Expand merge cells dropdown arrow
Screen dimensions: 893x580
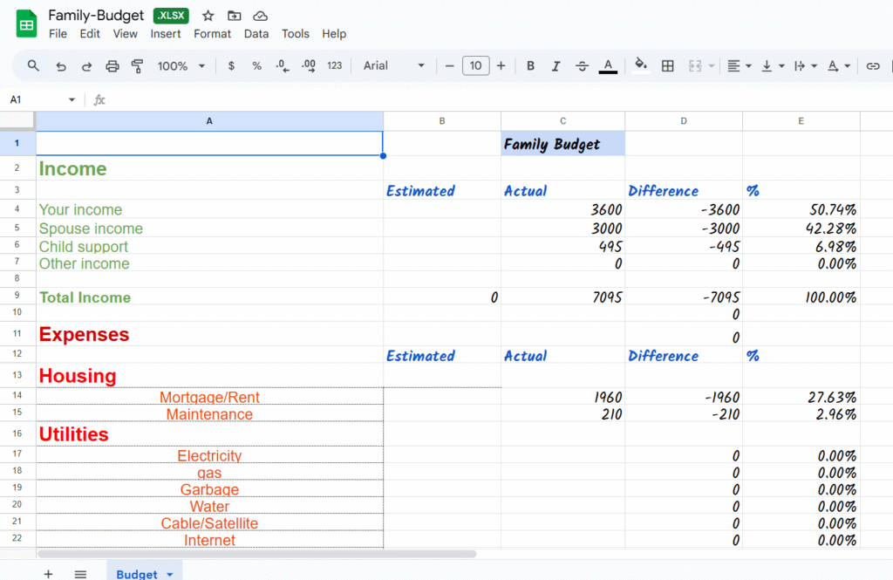click(712, 66)
